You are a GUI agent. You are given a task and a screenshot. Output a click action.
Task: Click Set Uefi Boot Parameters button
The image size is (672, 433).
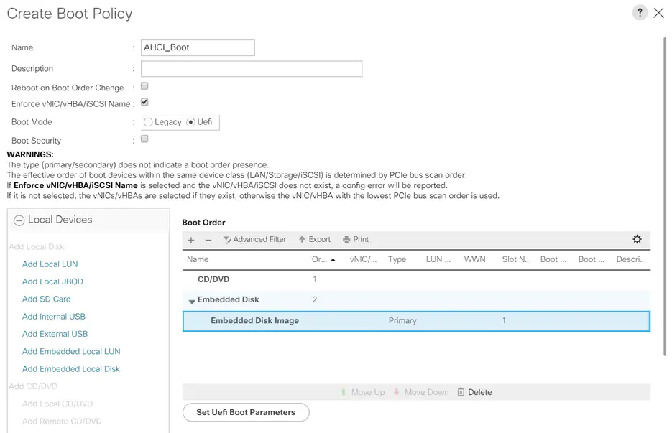pos(246,412)
